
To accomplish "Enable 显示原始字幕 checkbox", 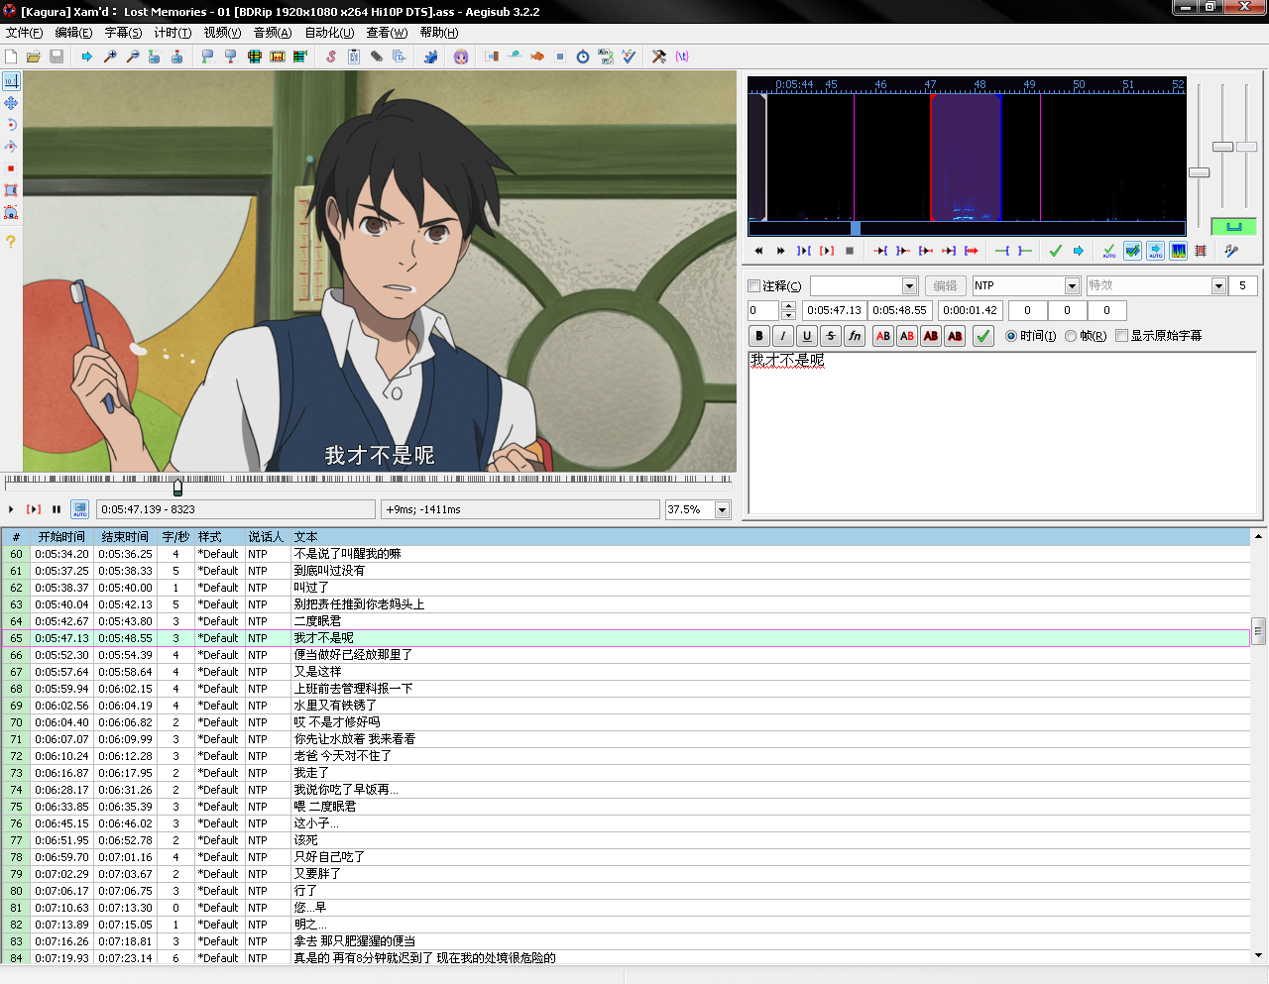I will tap(1122, 336).
